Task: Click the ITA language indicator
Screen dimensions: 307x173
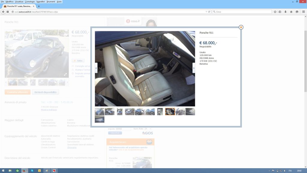Action: coord(290,171)
